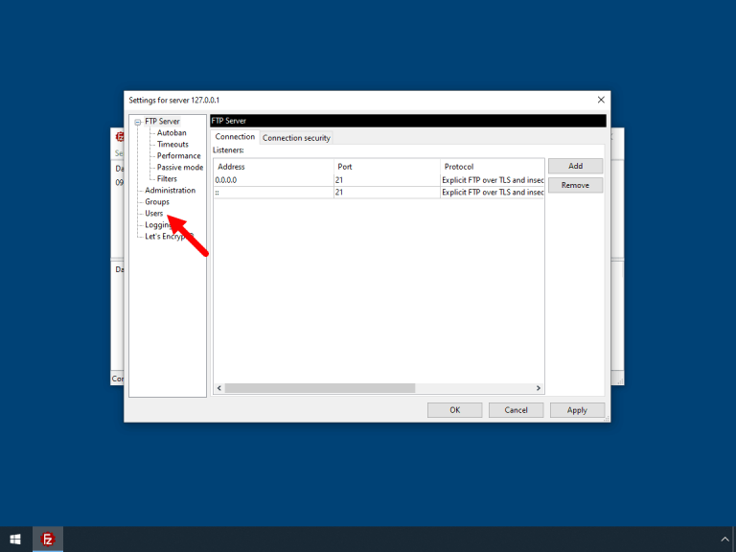Click Add to create a listener
Viewport: 736px width, 552px height.
click(x=575, y=166)
